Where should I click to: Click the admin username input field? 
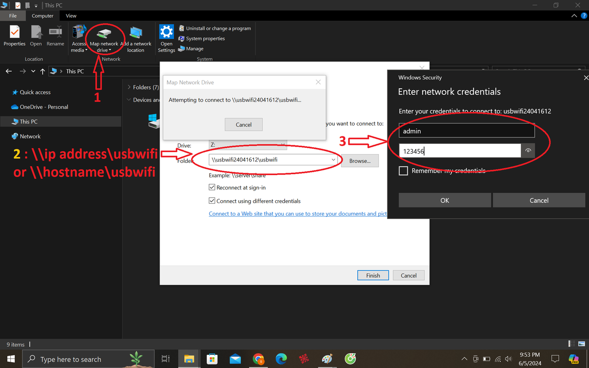click(x=466, y=131)
